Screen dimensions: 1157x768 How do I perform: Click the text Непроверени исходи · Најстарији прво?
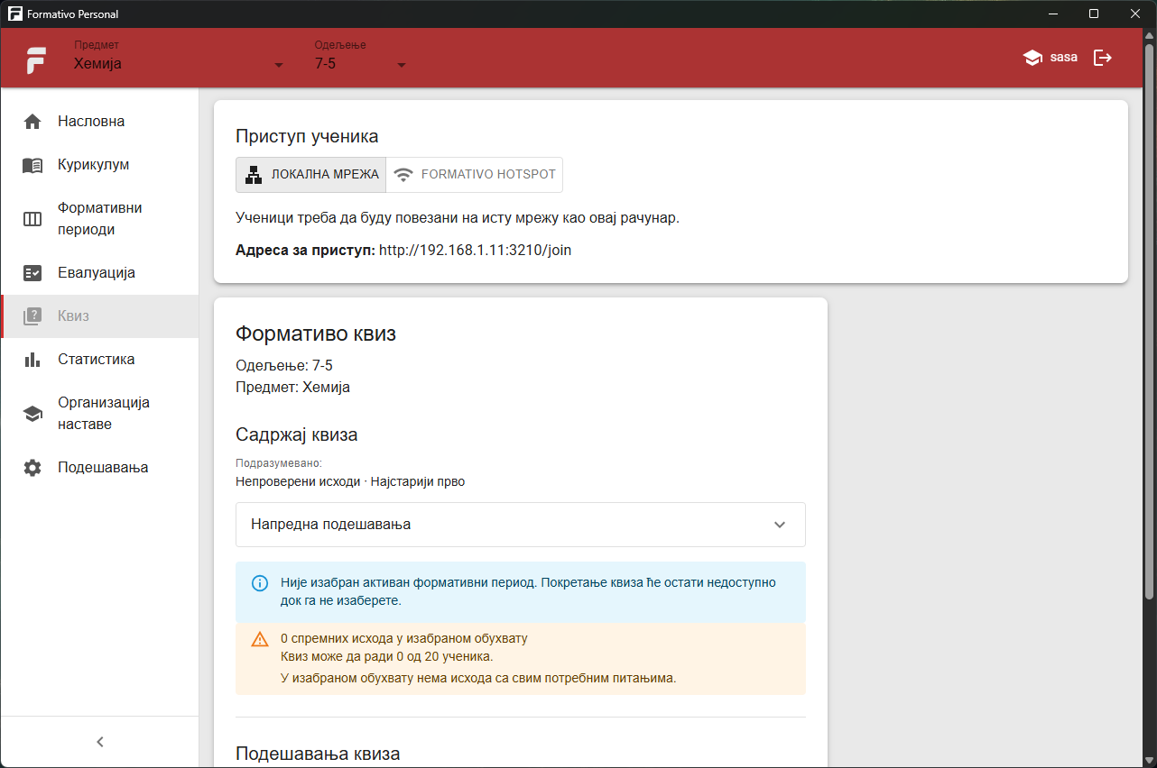point(350,481)
